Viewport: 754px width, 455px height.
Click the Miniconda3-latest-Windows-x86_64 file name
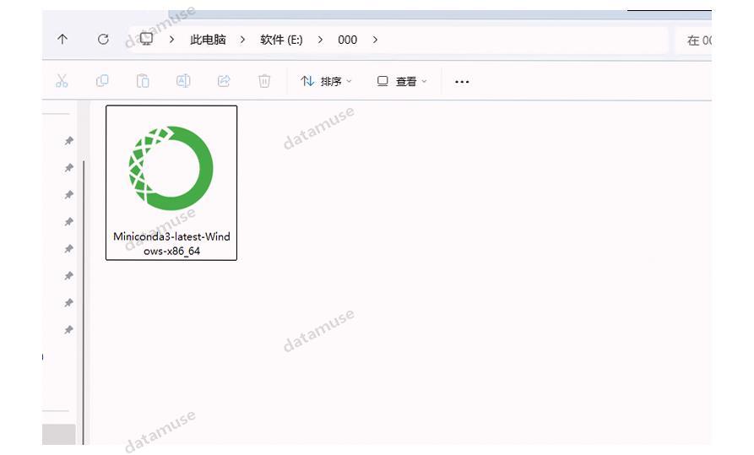coord(171,243)
